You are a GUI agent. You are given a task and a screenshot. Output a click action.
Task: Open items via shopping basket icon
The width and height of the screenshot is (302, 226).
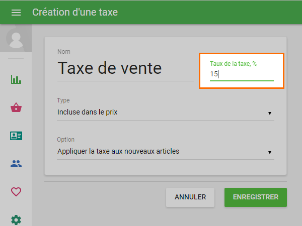(x=16, y=107)
